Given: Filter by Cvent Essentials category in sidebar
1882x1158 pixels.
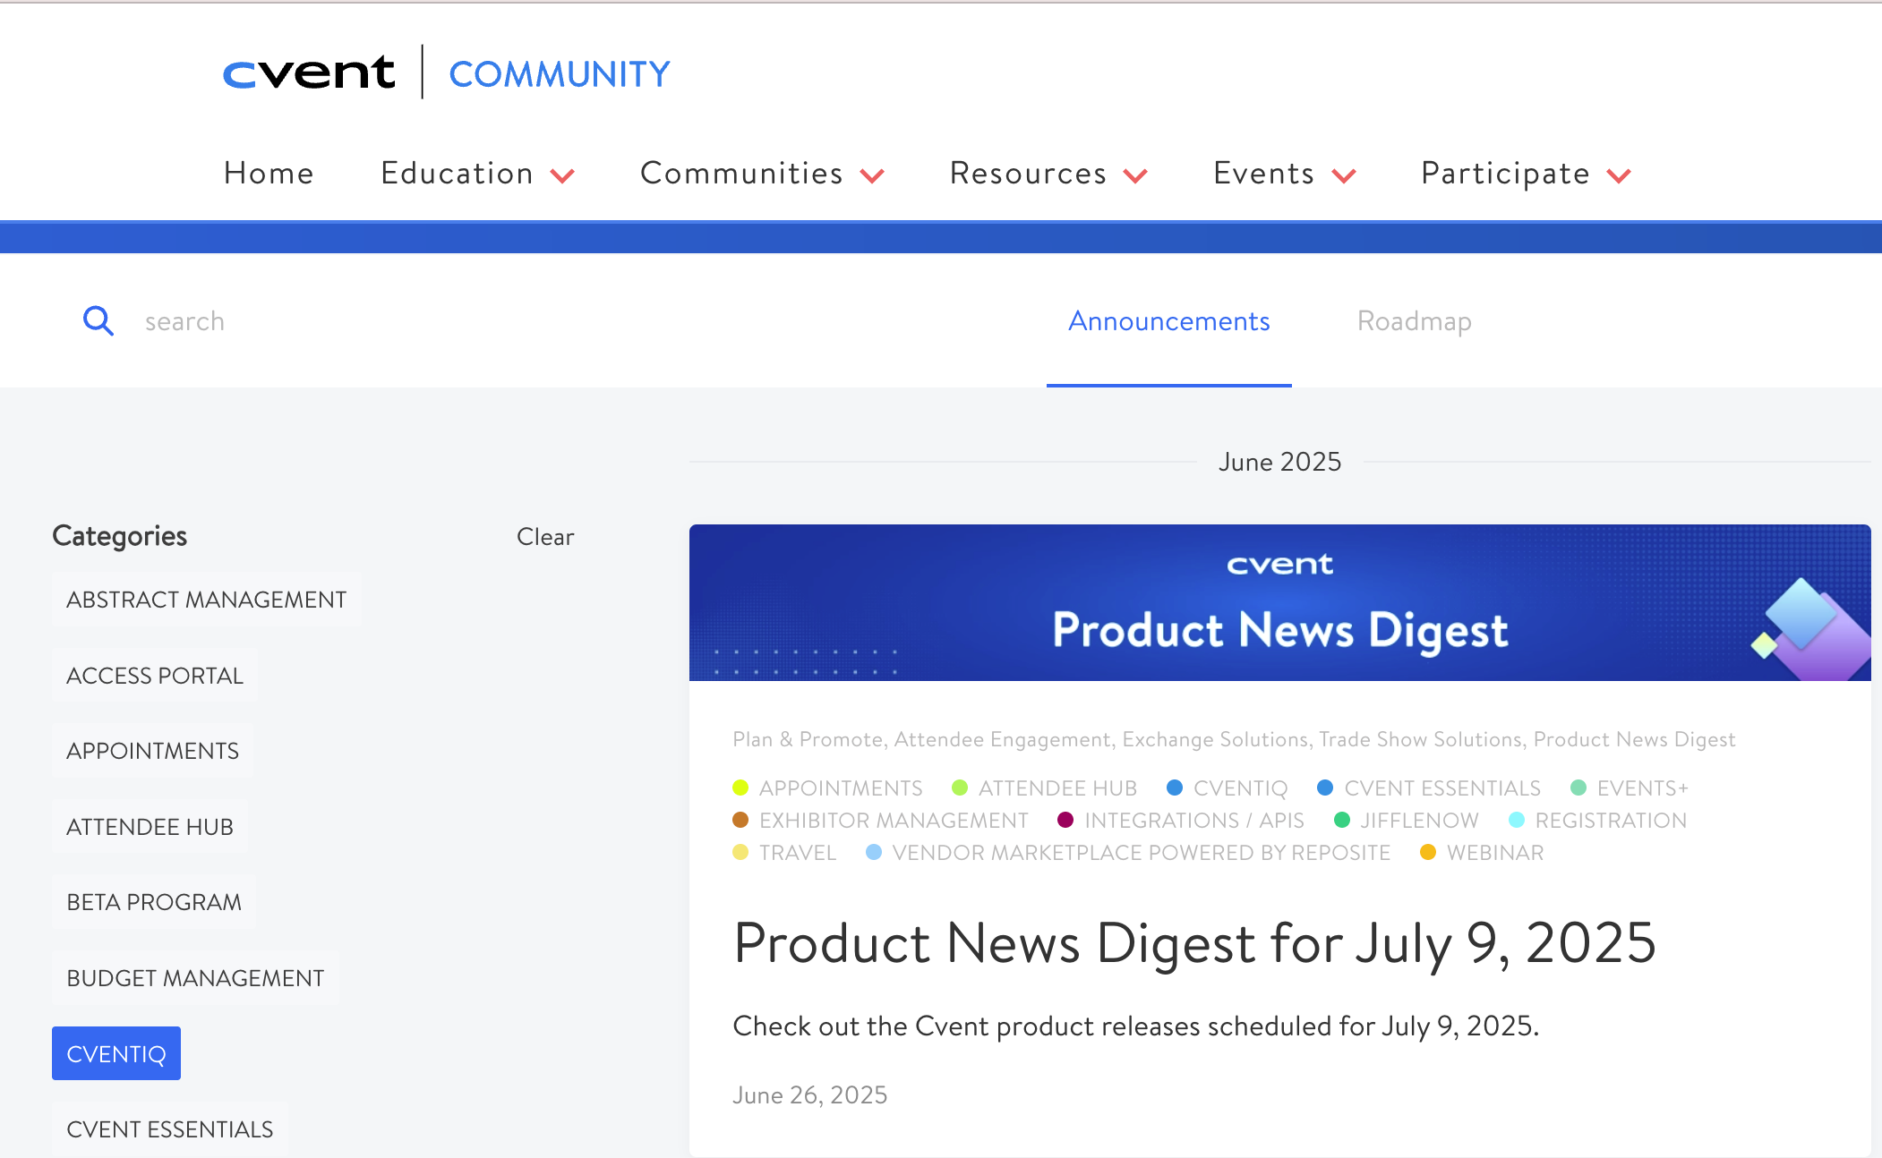Looking at the screenshot, I should point(170,1129).
